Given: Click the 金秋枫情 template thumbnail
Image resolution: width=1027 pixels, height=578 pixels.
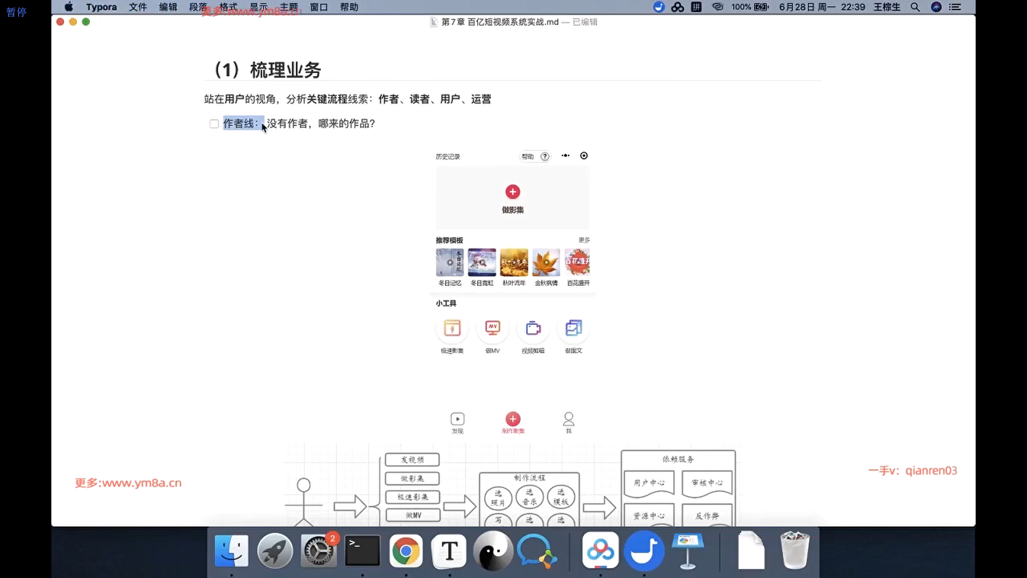Looking at the screenshot, I should click(x=546, y=262).
